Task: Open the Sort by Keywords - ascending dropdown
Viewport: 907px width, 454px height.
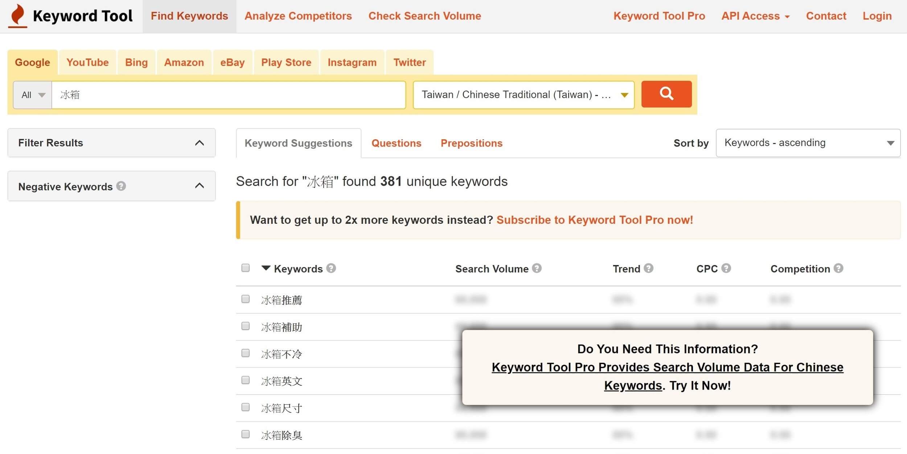Action: [808, 143]
